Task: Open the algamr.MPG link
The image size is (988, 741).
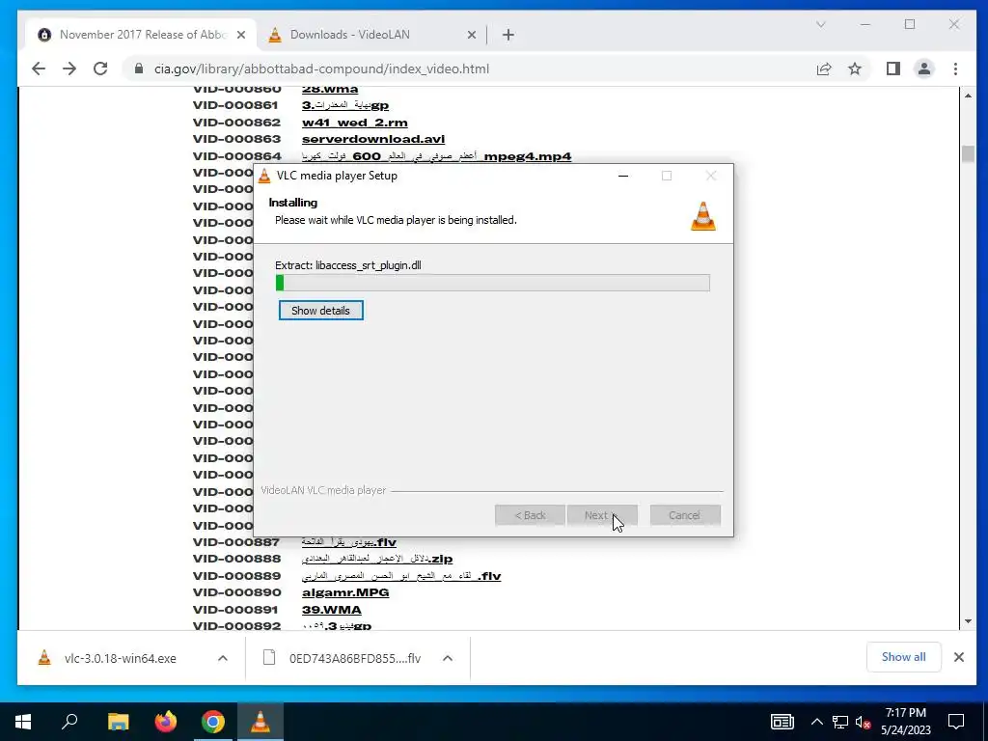Action: pos(345,592)
